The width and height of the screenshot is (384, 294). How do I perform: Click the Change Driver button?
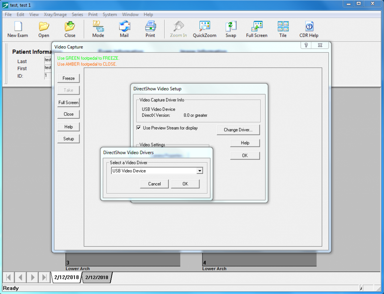238,130
